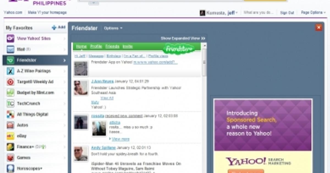Open the Friends tab in Friendster
This screenshot has width=330, height=173.
point(112,46)
